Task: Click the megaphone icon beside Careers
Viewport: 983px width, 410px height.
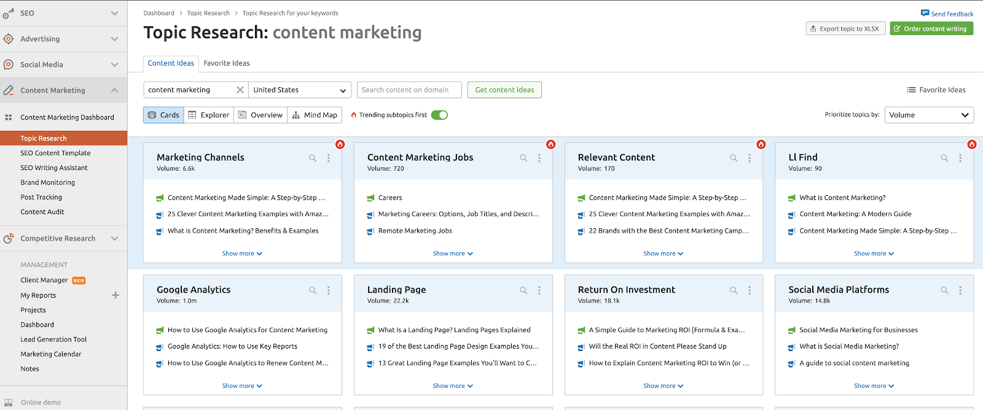Action: click(370, 198)
